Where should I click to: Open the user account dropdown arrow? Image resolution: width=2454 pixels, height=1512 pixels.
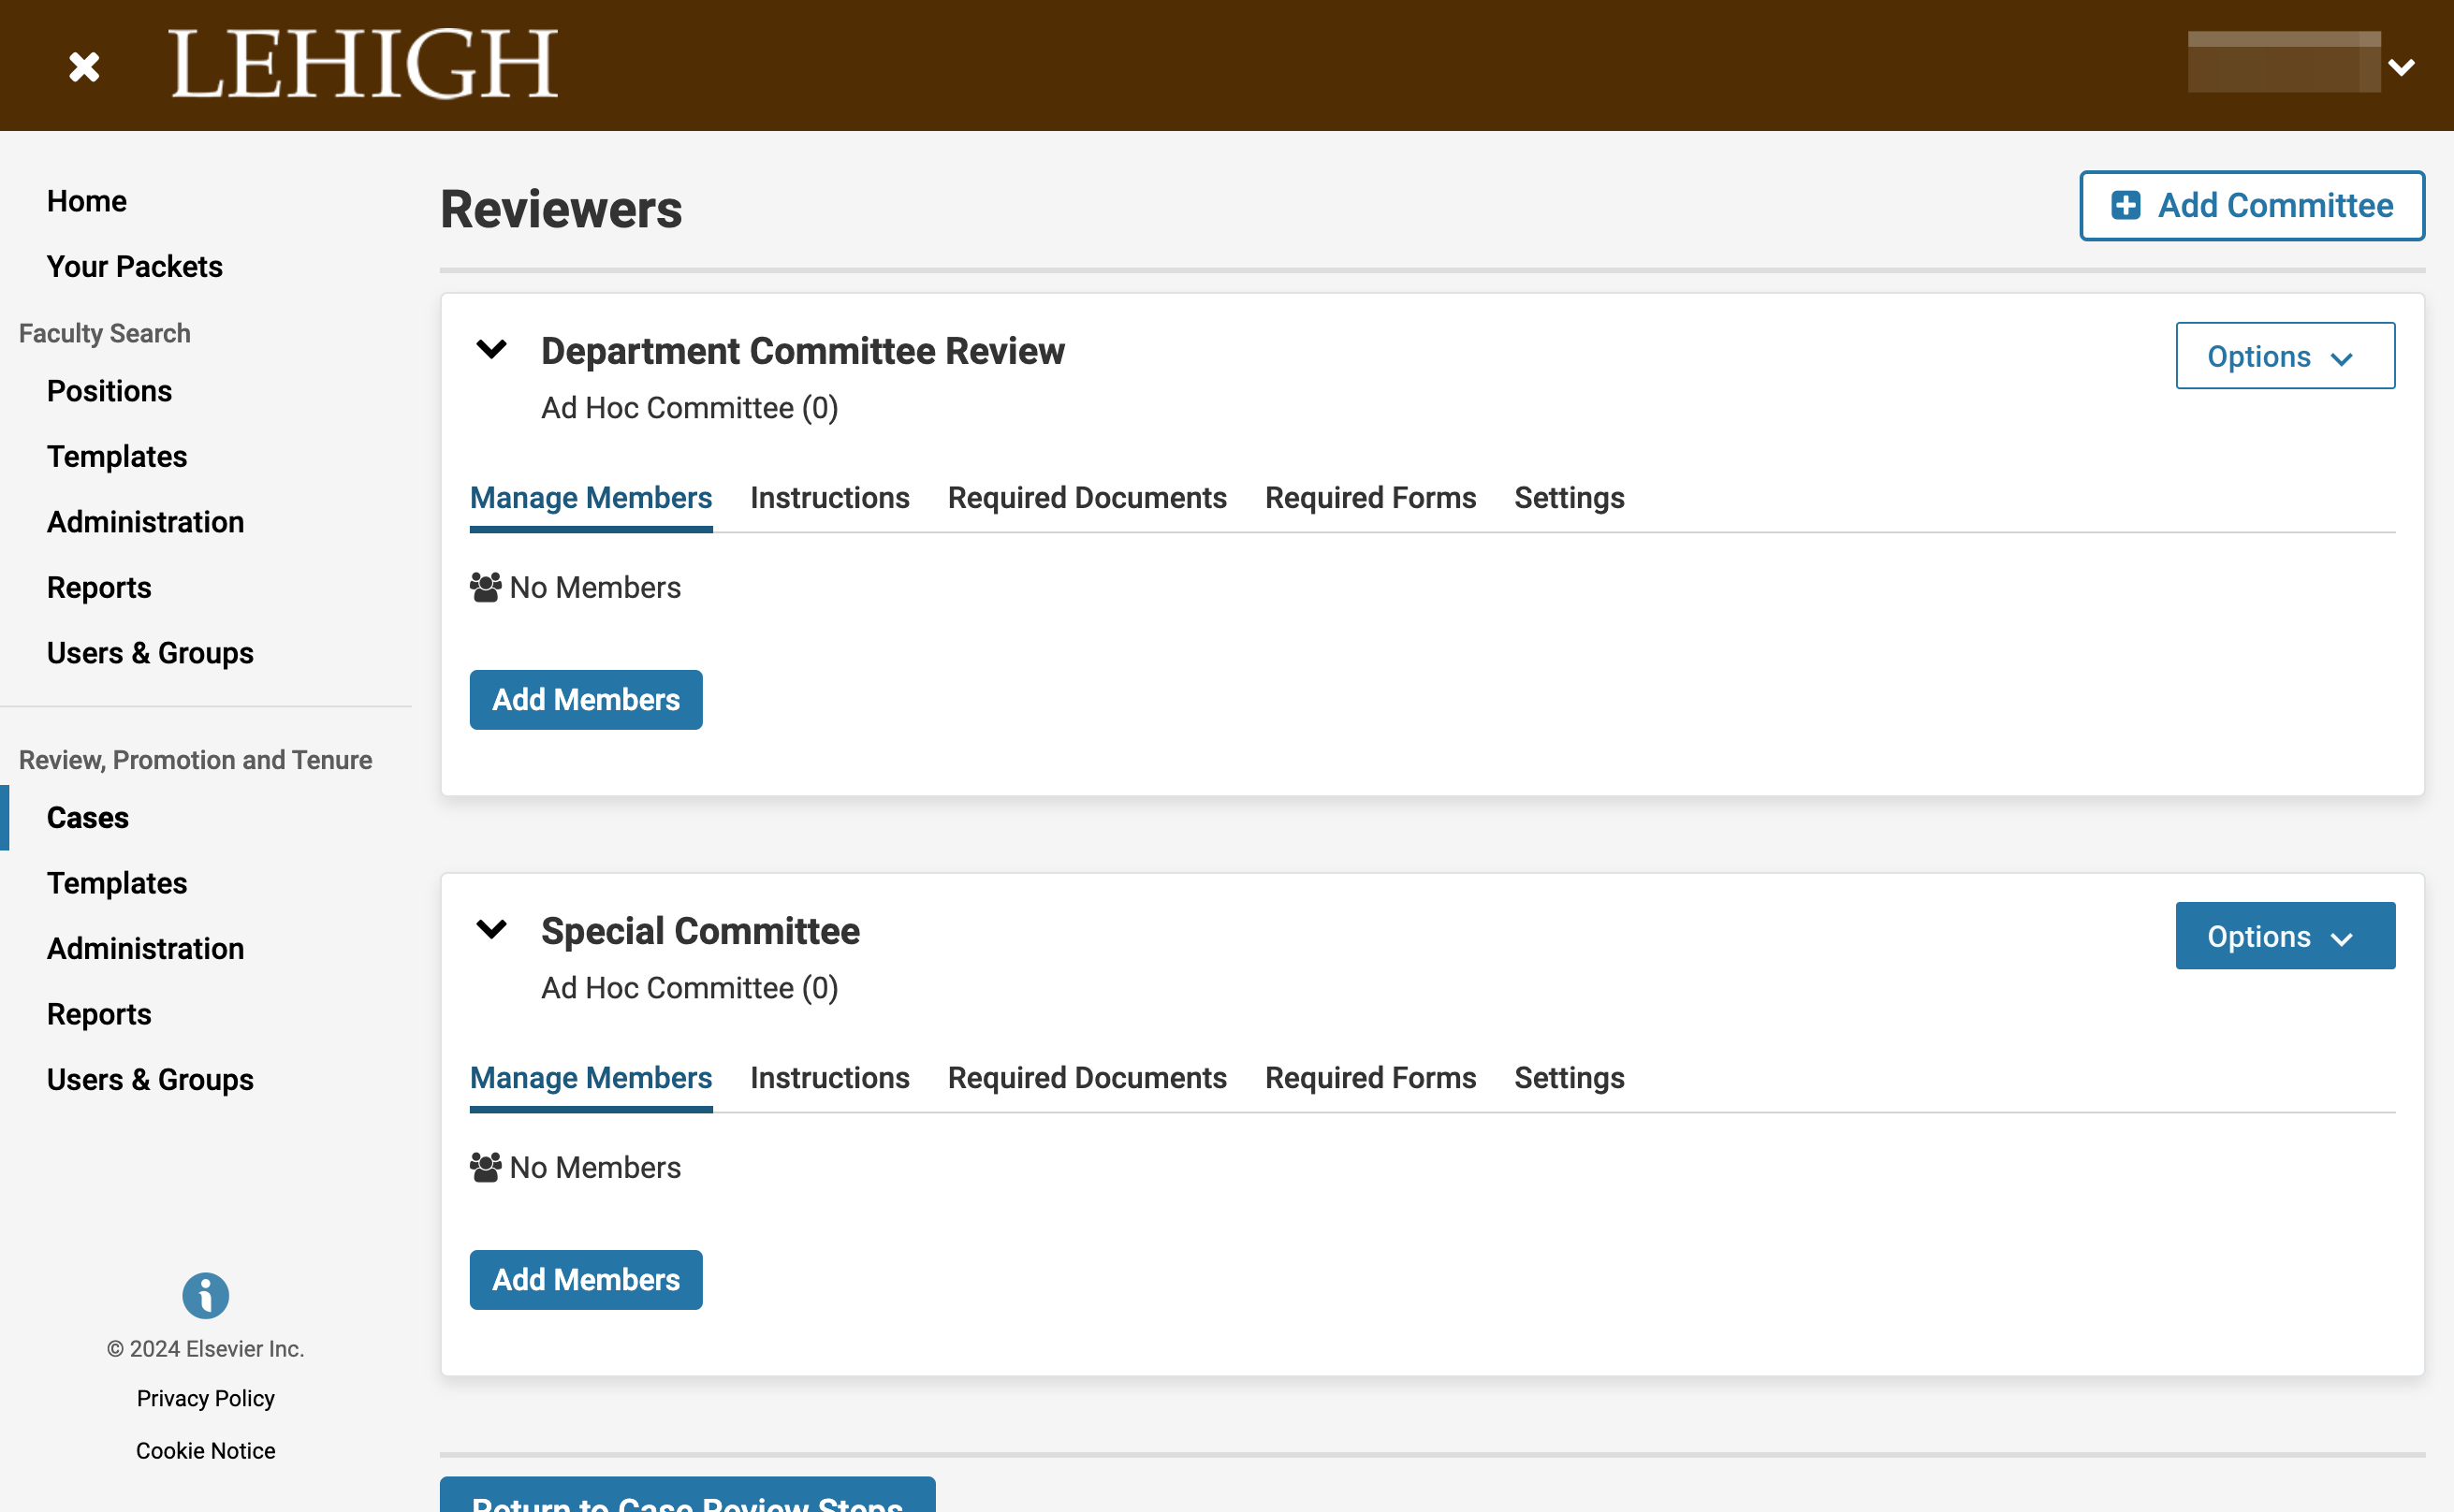coord(2401,67)
